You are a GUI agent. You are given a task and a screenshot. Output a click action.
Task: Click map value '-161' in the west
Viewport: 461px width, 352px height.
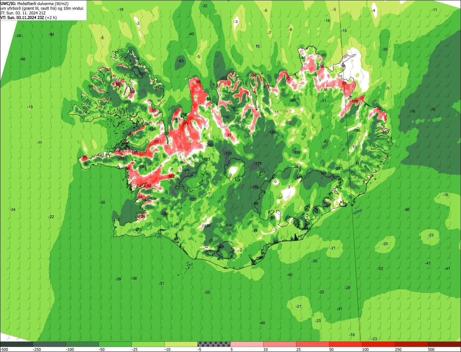142,167
